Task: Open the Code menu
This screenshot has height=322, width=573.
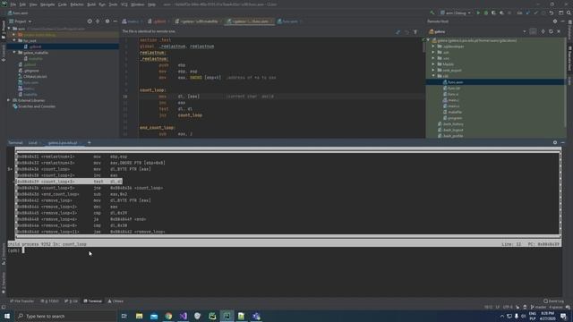Action: pyautogui.click(x=62, y=4)
